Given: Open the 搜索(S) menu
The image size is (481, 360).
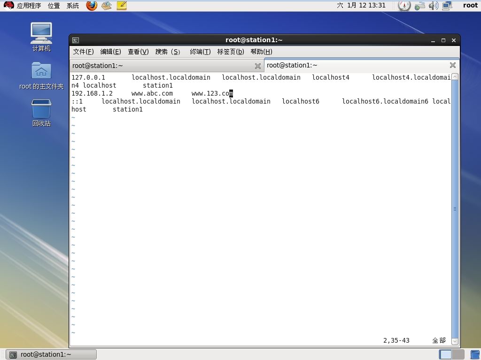Looking at the screenshot, I should tap(168, 52).
